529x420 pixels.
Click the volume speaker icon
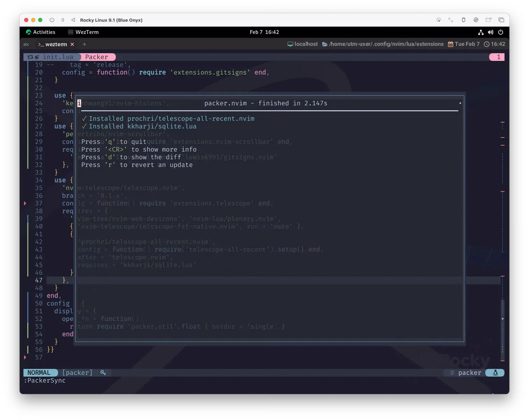coord(491,32)
